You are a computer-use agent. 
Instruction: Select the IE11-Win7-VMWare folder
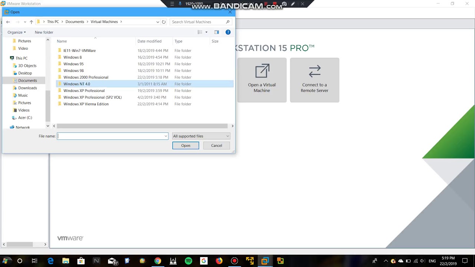pos(145,50)
